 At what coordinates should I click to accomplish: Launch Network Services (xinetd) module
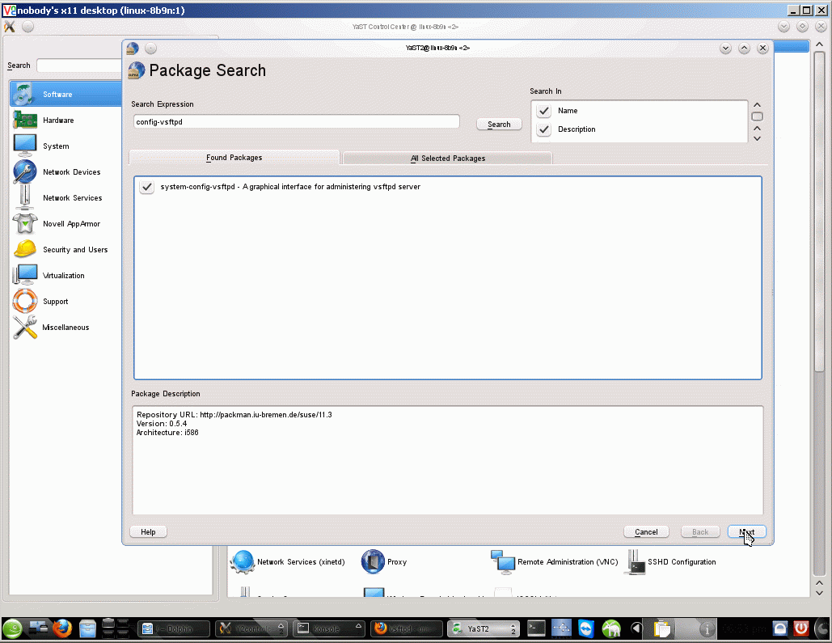[288, 562]
